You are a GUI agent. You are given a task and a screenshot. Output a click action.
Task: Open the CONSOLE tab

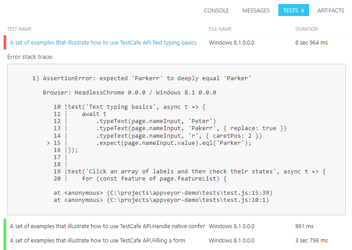216,10
